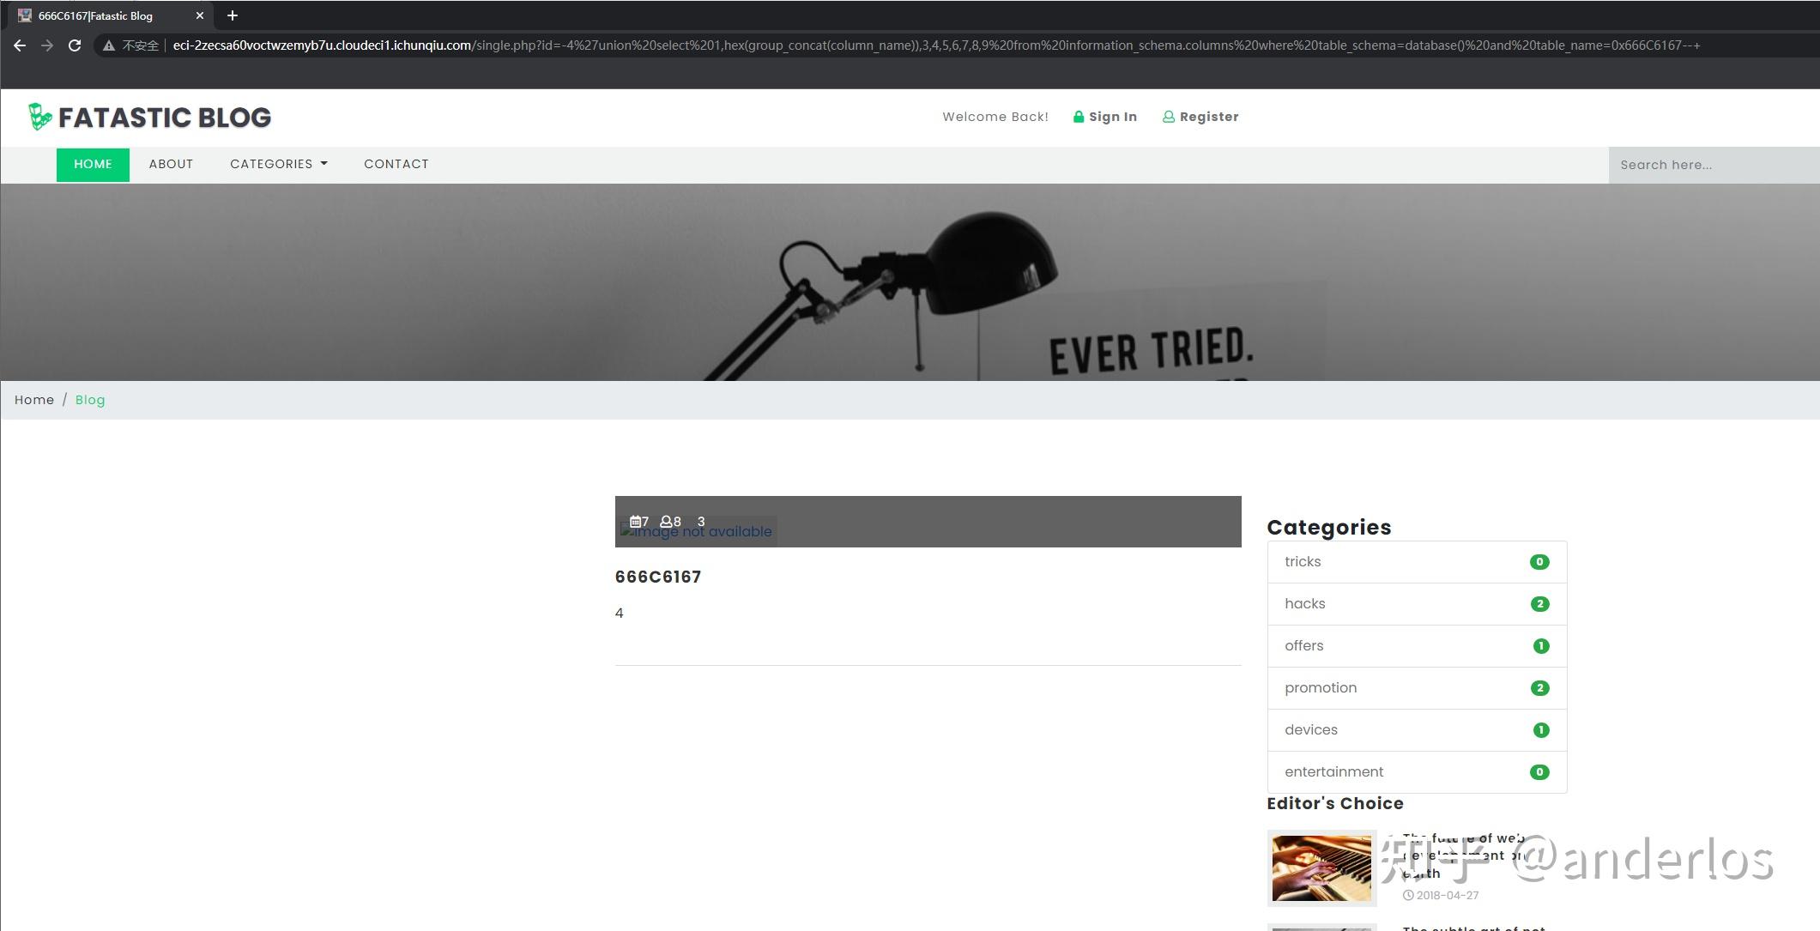Click the browser reload icon
The width and height of the screenshot is (1820, 931).
point(73,45)
